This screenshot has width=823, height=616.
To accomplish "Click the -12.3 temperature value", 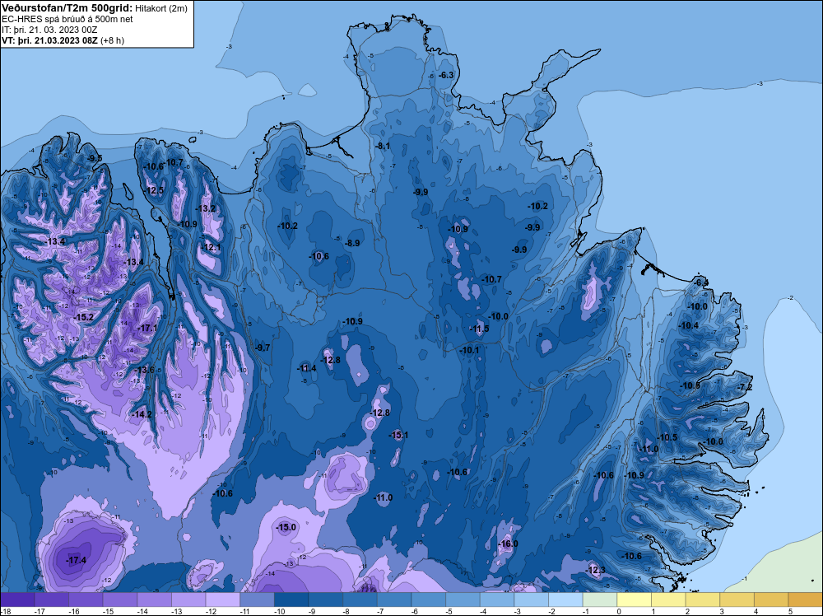I will [x=595, y=571].
